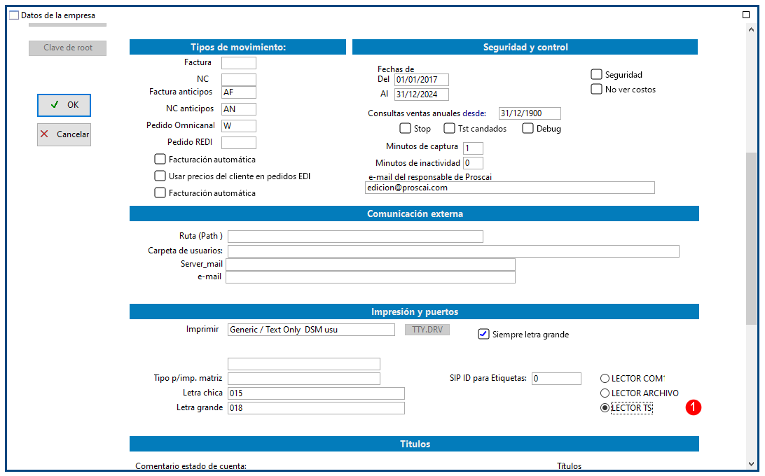
Task: Click the Del date field 01/01/2017
Action: [x=422, y=80]
